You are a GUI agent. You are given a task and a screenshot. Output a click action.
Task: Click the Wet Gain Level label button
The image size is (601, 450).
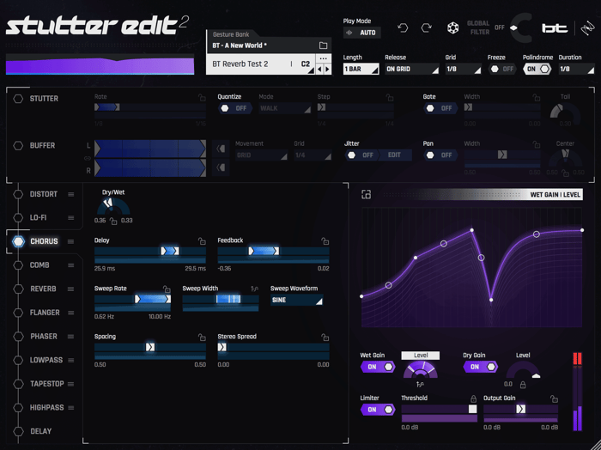421,356
